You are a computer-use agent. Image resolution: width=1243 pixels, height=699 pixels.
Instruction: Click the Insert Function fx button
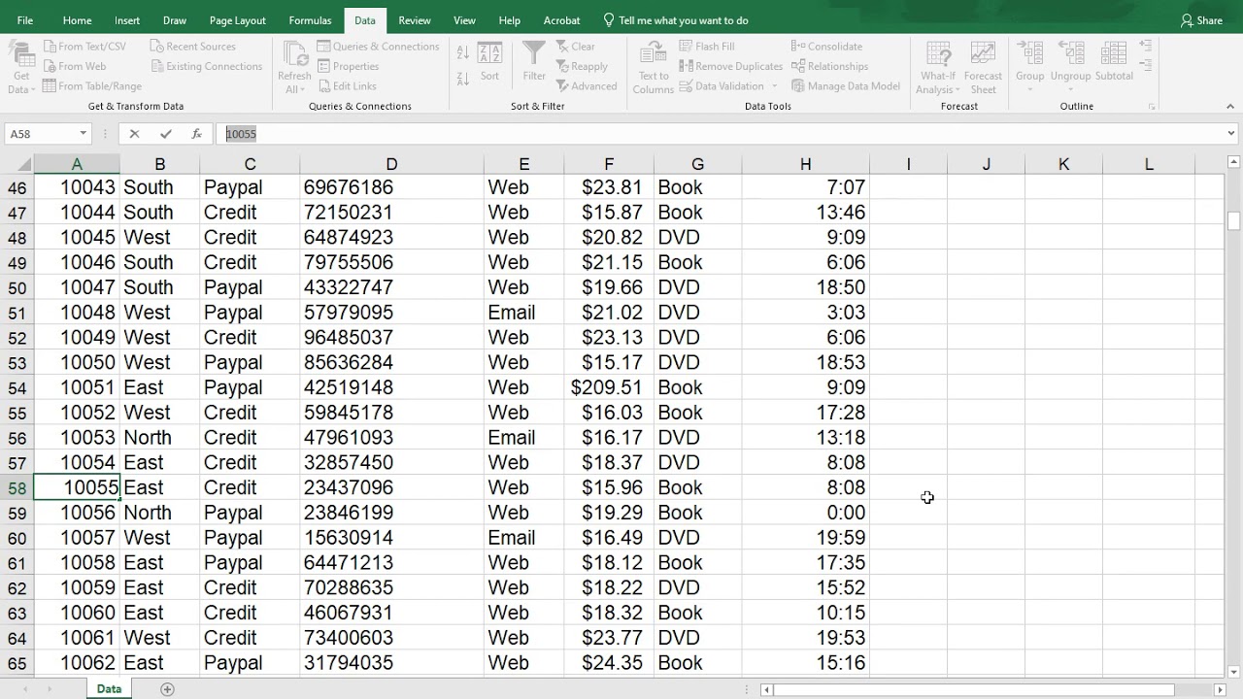pyautogui.click(x=196, y=134)
